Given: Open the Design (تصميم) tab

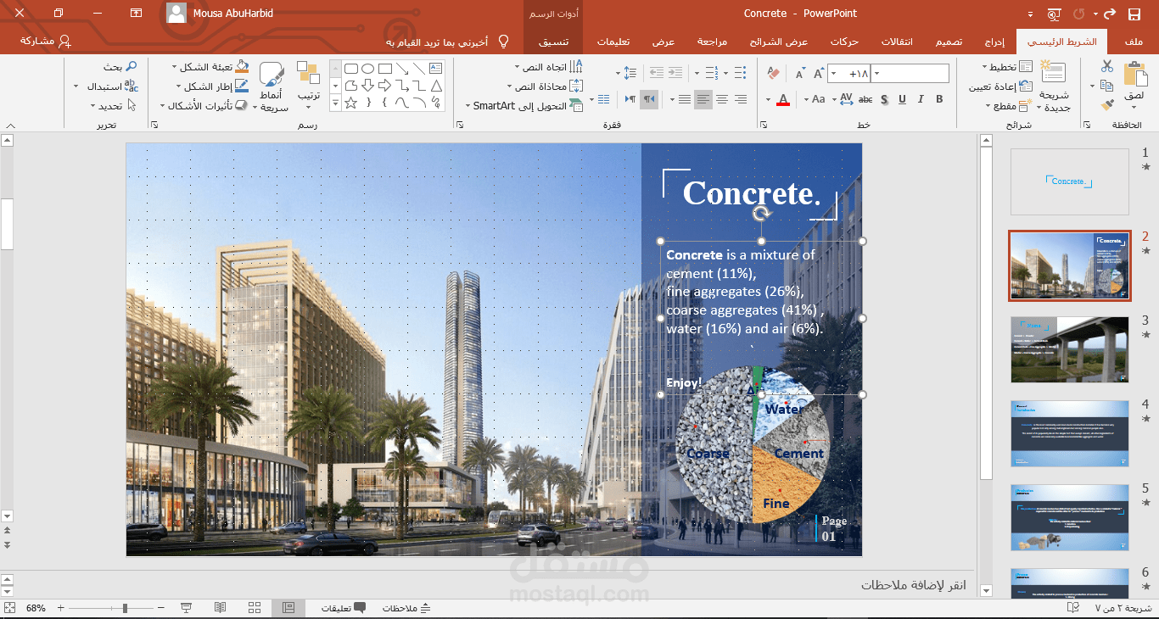Looking at the screenshot, I should pyautogui.click(x=949, y=42).
